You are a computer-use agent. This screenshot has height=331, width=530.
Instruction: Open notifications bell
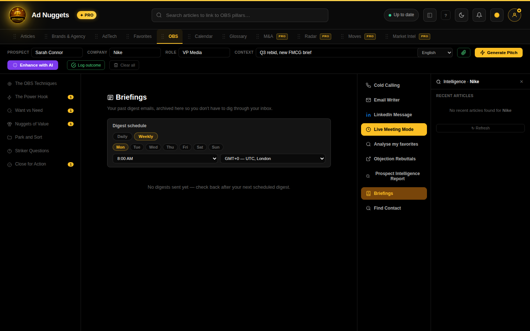479,15
